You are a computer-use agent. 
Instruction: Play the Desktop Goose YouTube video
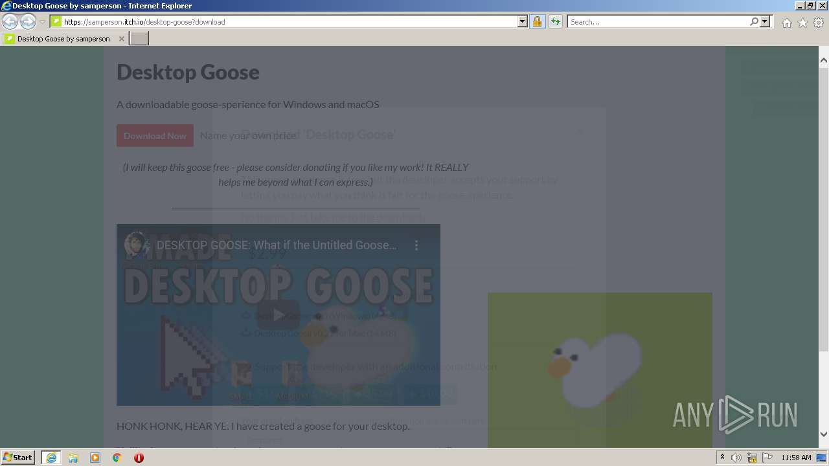[278, 315]
